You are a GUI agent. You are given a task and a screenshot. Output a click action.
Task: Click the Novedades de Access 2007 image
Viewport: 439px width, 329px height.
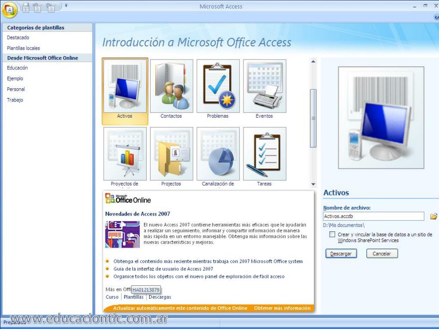click(122, 234)
